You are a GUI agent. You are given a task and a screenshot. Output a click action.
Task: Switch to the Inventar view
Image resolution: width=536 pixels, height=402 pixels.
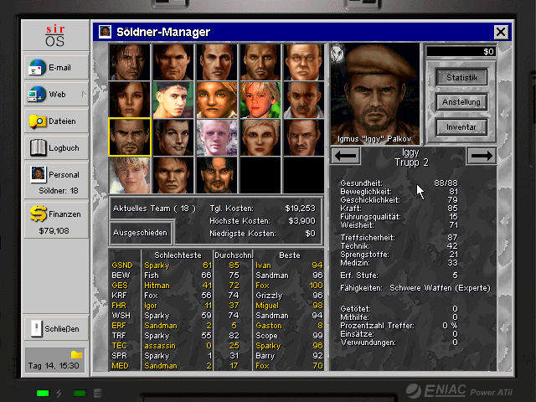click(461, 127)
